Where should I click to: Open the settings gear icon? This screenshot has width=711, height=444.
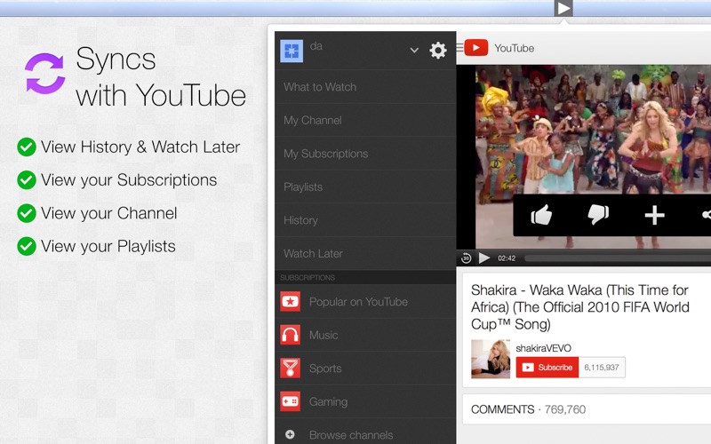click(x=437, y=51)
